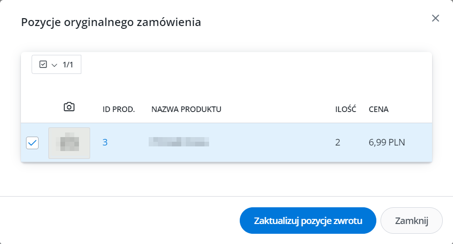
Task: Click Zaktualizuj pozycje zwrotu button
Action: (x=308, y=221)
